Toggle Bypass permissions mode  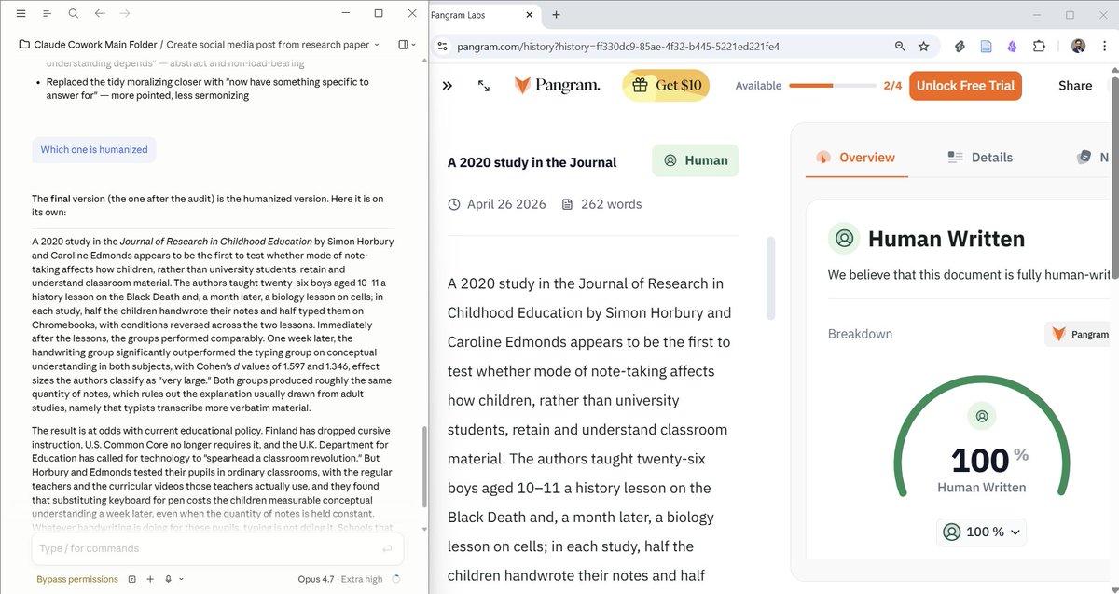coord(77,579)
